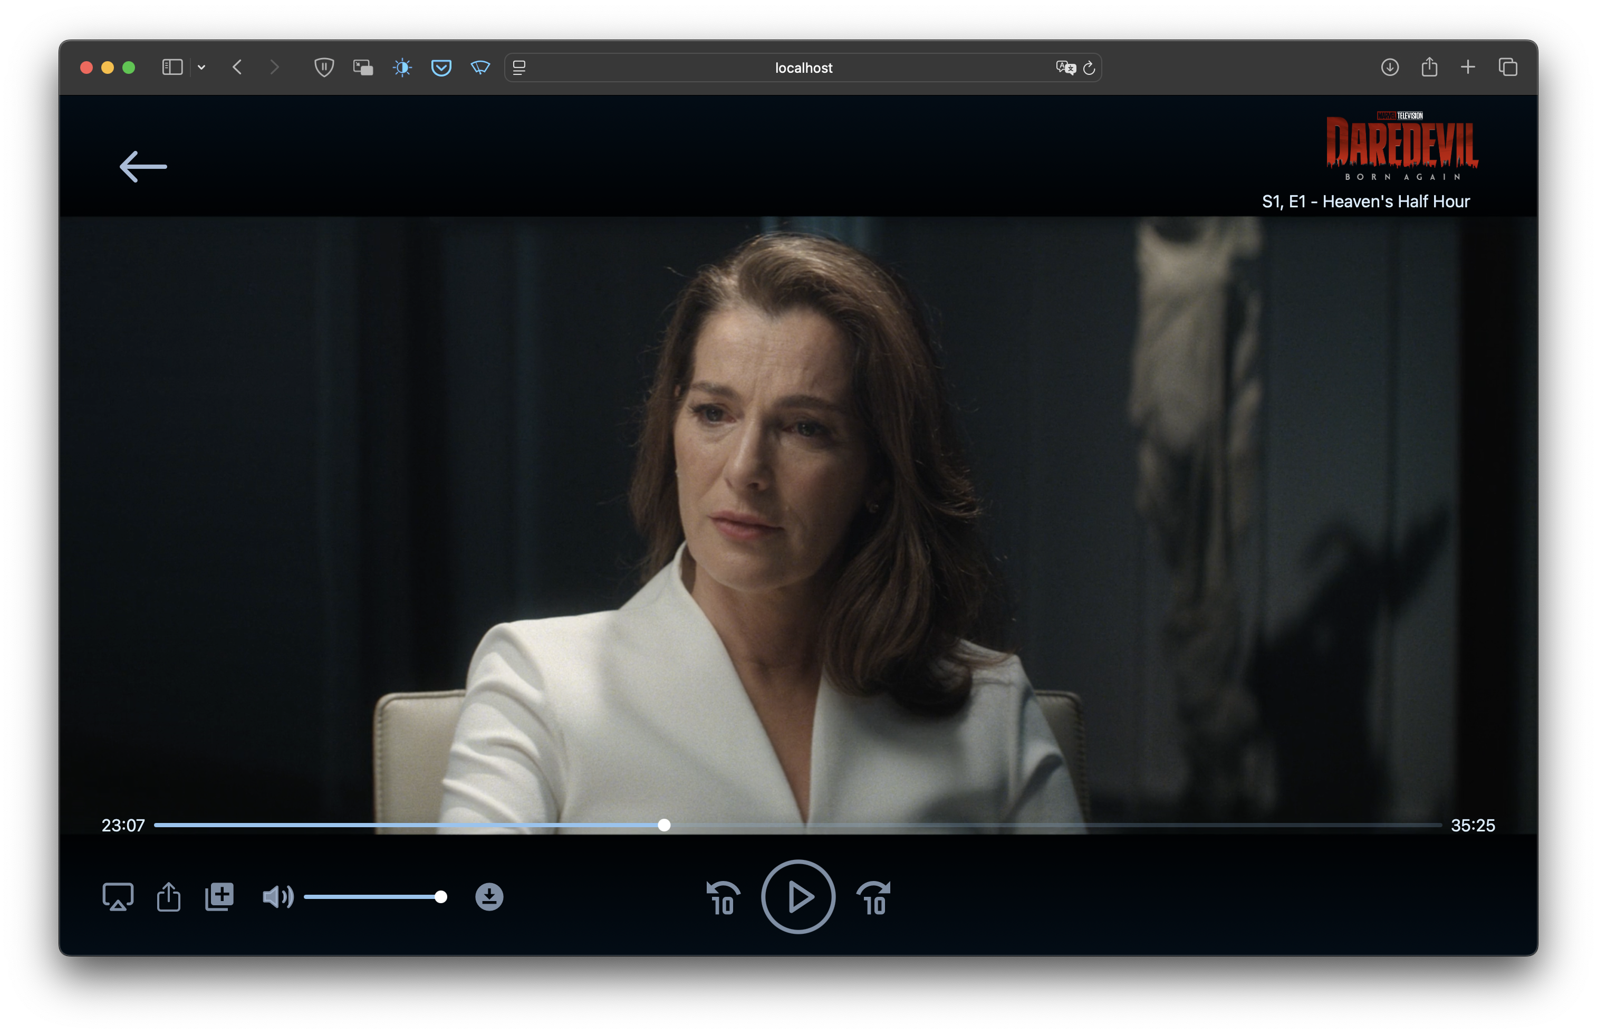
Task: Open a new Safari tab
Action: (1468, 67)
